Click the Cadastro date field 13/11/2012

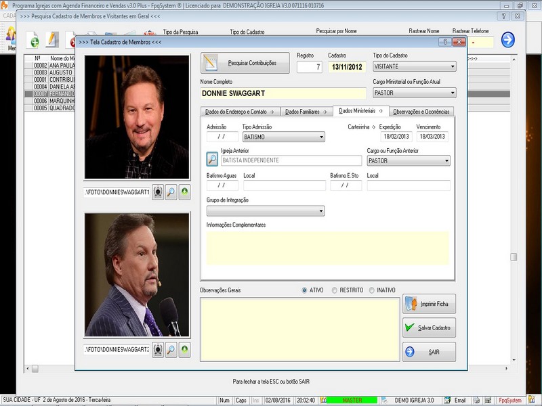[x=347, y=67]
